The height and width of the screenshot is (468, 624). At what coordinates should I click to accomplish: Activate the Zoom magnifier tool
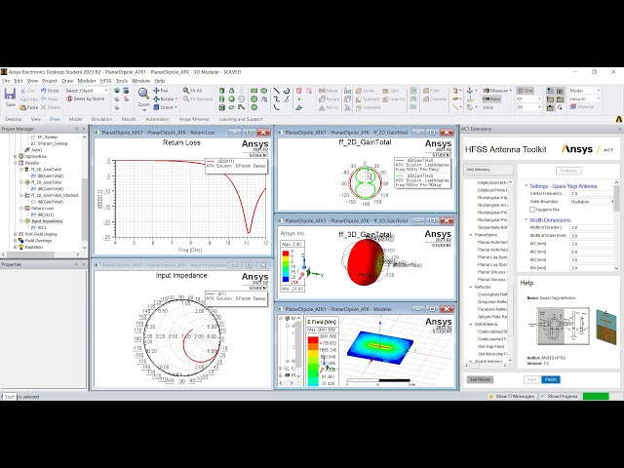(143, 94)
